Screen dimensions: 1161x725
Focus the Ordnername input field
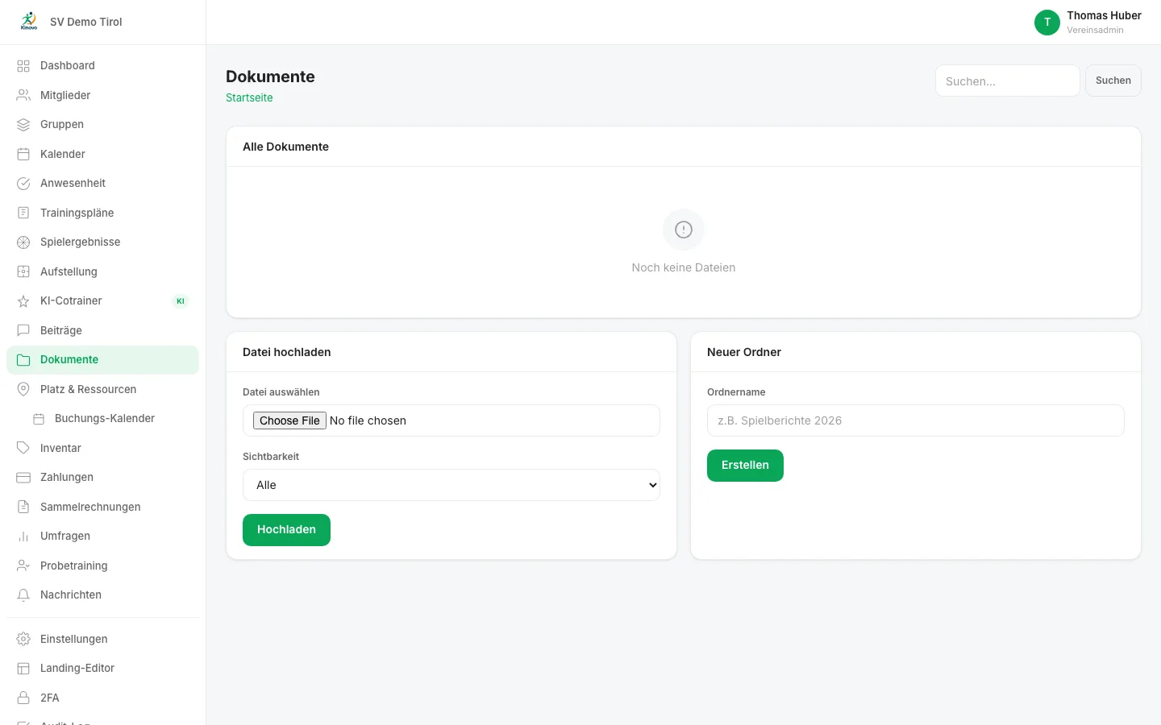(916, 420)
